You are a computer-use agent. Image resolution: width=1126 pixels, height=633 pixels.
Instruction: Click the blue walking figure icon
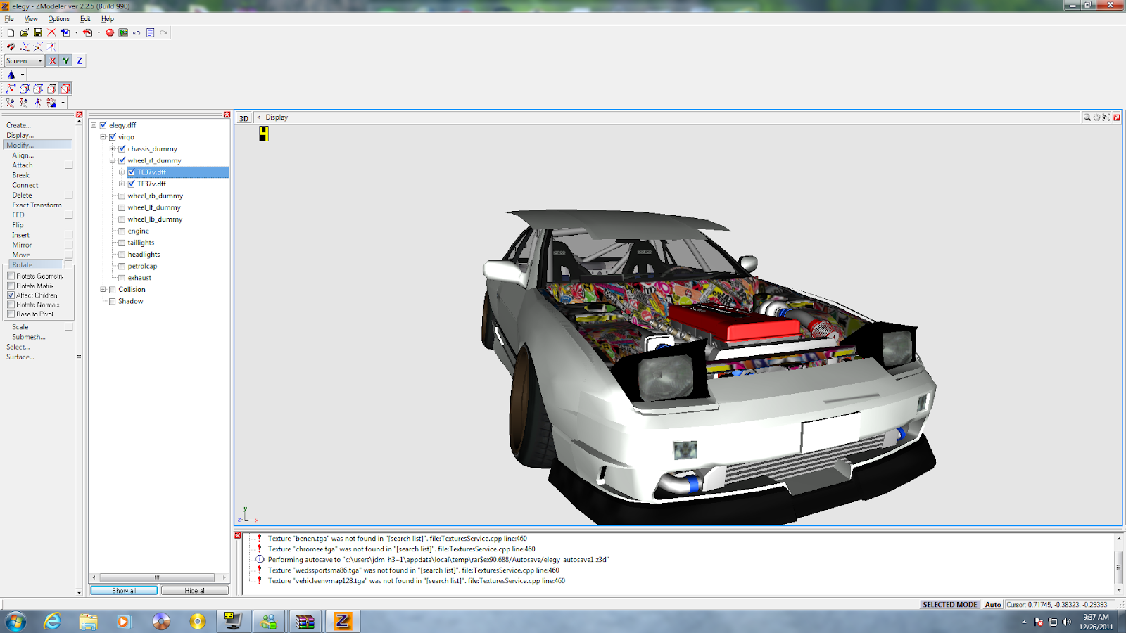[38, 103]
